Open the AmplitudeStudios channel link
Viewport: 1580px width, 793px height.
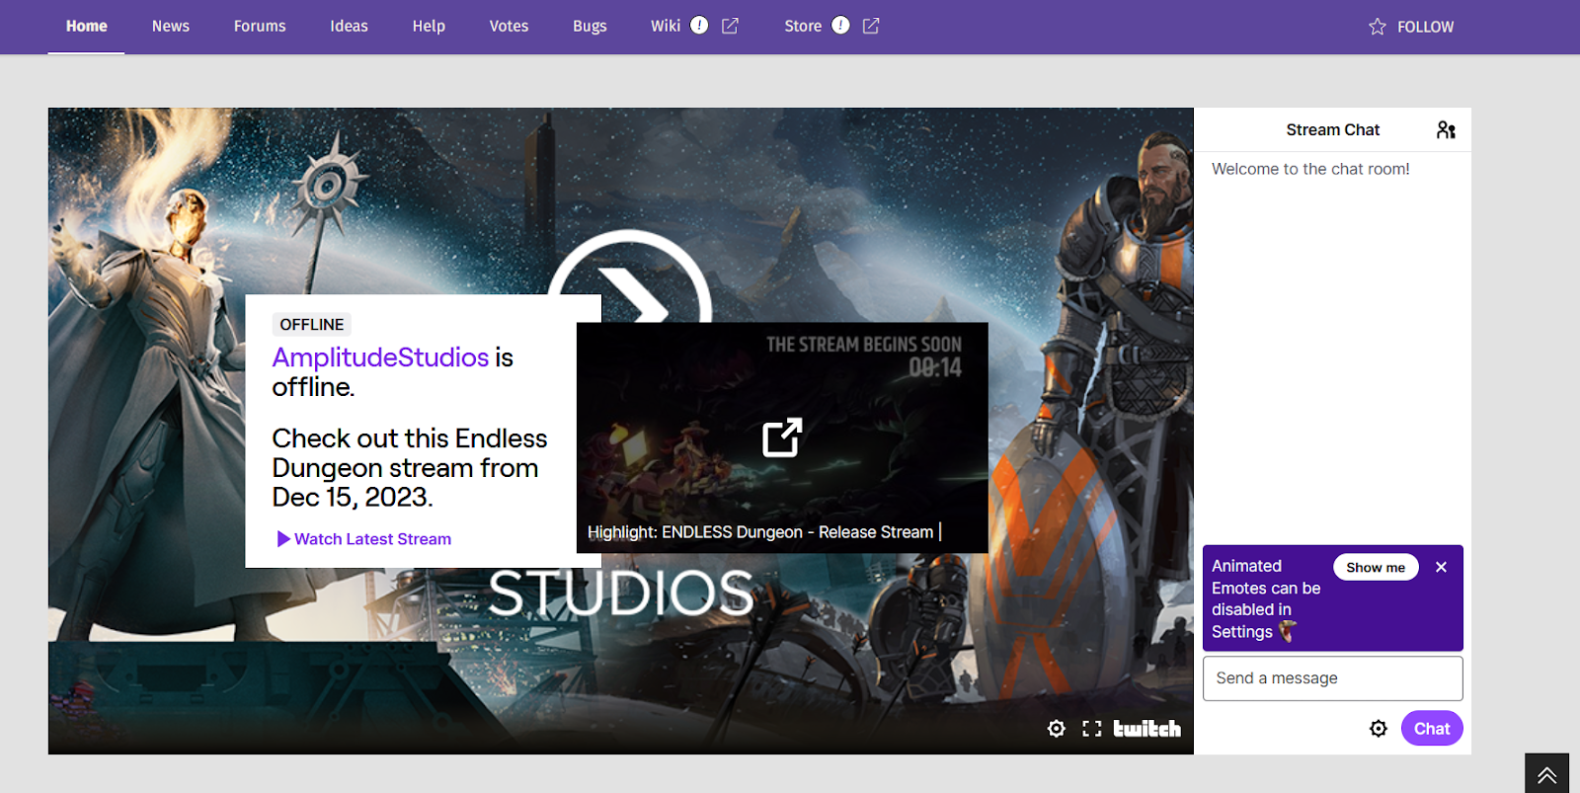(380, 357)
